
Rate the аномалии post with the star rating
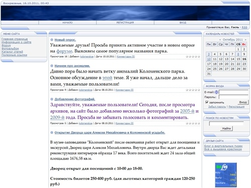pyautogui.click(x=193, y=90)
